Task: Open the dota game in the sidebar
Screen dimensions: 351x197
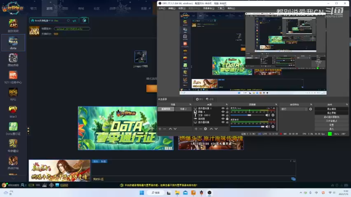Action: (13, 42)
